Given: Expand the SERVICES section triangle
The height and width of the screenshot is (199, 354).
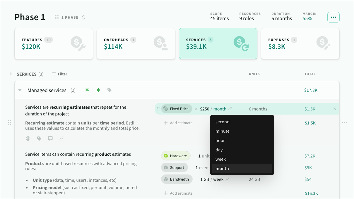Looking at the screenshot, I should pyautogui.click(x=11, y=74).
